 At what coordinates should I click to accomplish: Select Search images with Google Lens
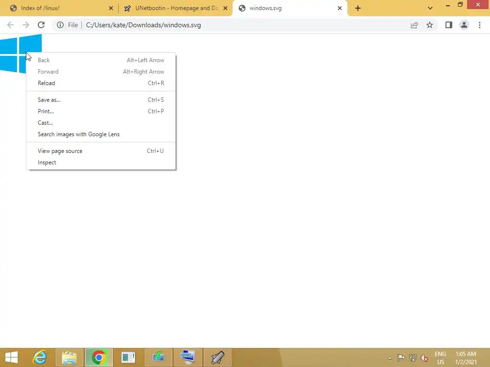coord(101,134)
